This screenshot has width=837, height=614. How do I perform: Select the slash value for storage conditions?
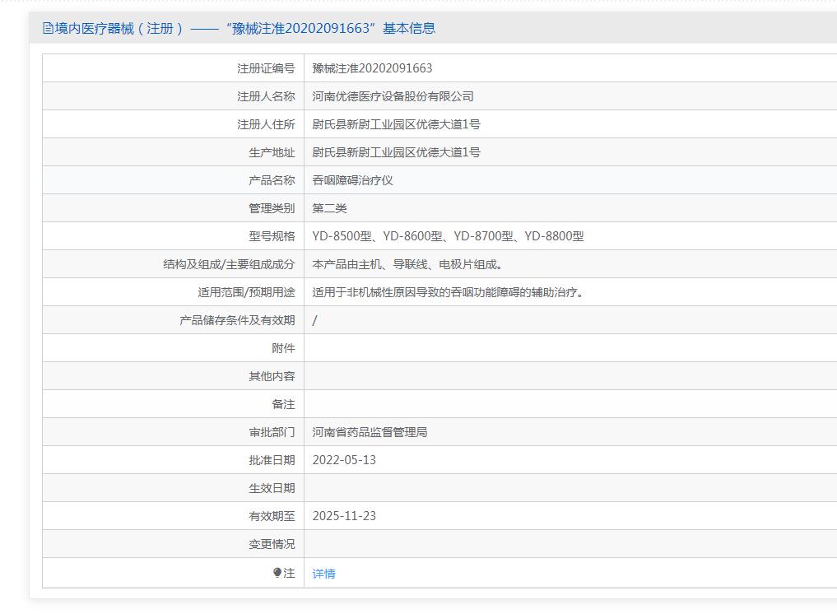point(315,320)
